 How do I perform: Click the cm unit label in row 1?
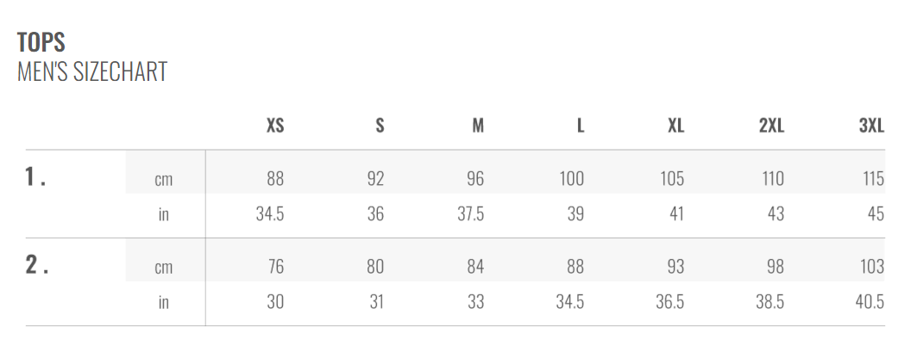coord(163,180)
